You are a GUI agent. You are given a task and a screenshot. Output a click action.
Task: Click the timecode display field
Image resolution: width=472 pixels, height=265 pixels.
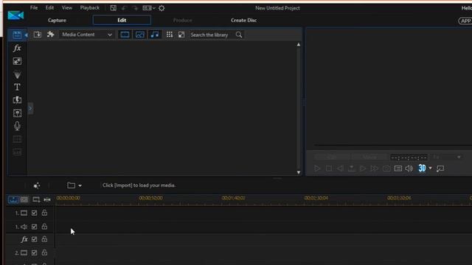[x=409, y=158]
